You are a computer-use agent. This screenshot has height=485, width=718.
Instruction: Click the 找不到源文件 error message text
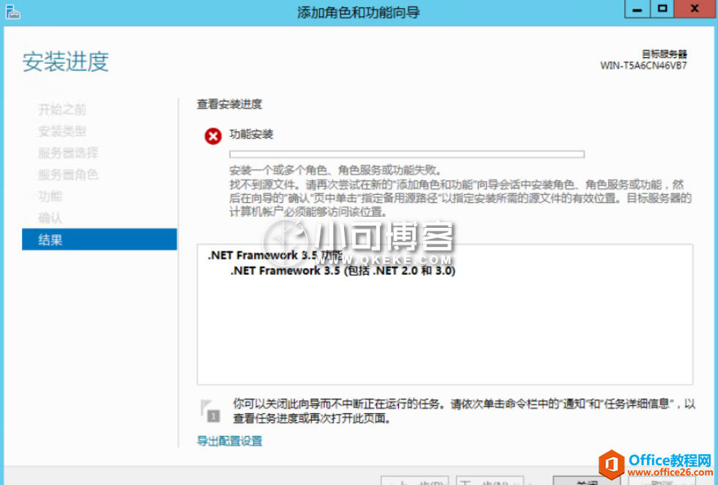coord(460,198)
